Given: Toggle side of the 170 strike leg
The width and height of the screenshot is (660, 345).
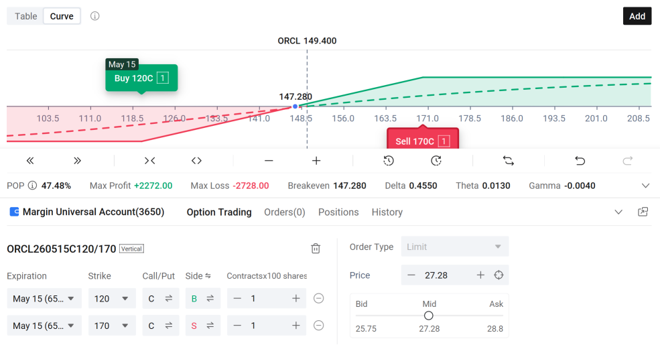Looking at the screenshot, I should click(x=203, y=326).
